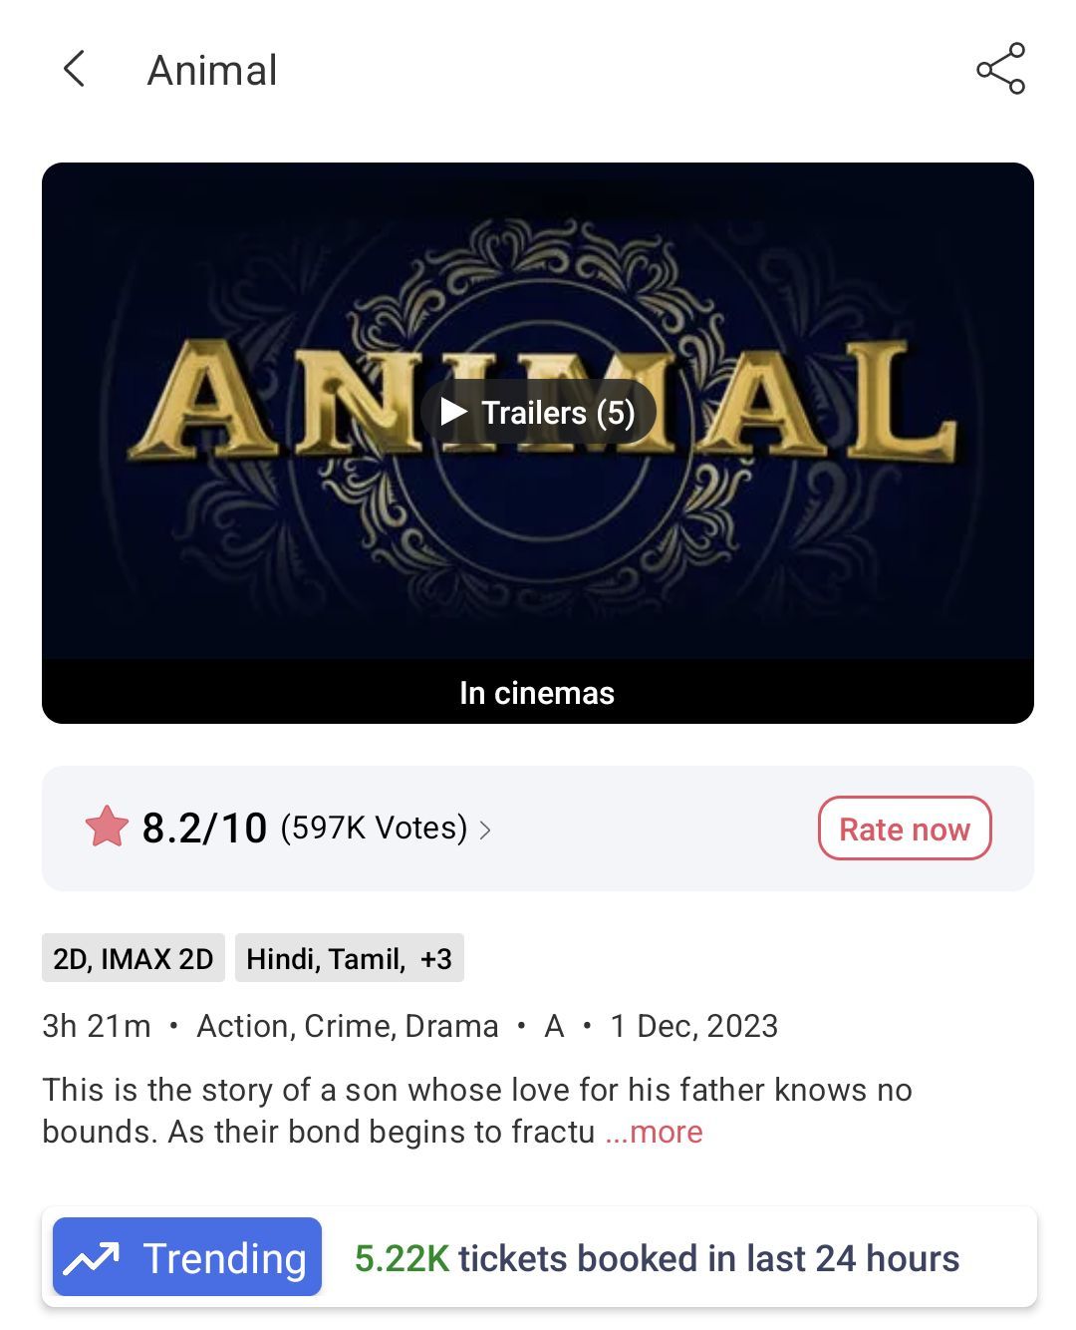Select the 2D, IMAX 2D format tag

point(134,958)
